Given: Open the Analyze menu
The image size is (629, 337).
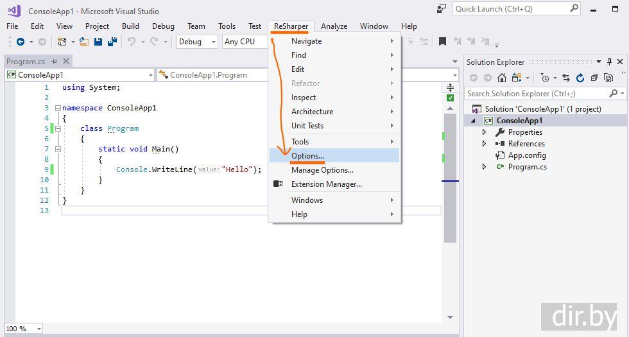Looking at the screenshot, I should click(x=334, y=26).
